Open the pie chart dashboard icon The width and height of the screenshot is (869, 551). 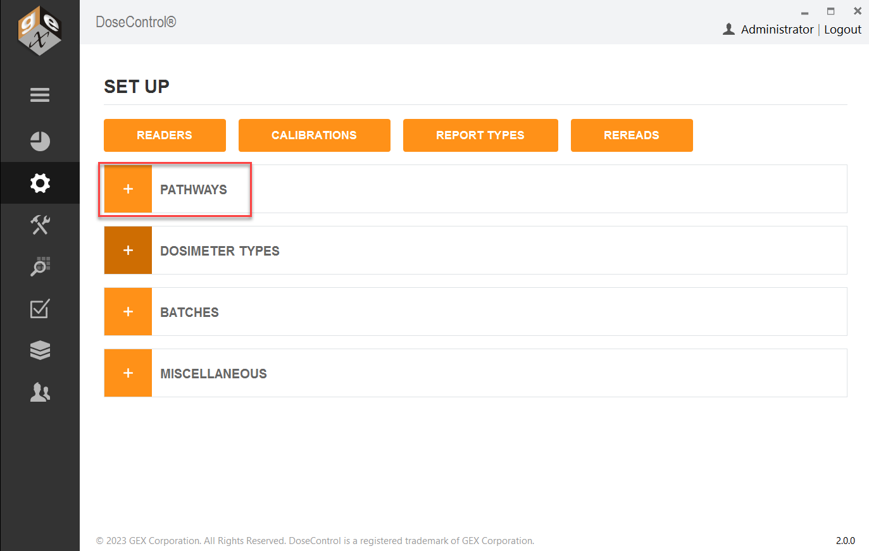click(x=40, y=141)
